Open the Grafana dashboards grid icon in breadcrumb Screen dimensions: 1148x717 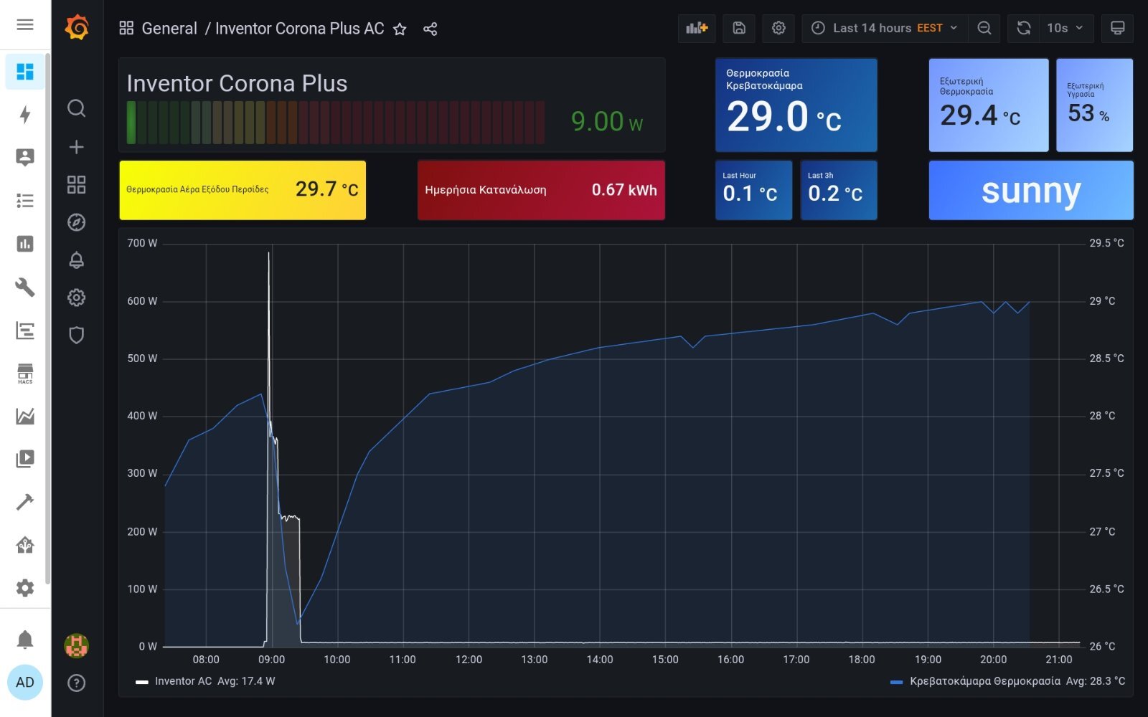(x=126, y=29)
